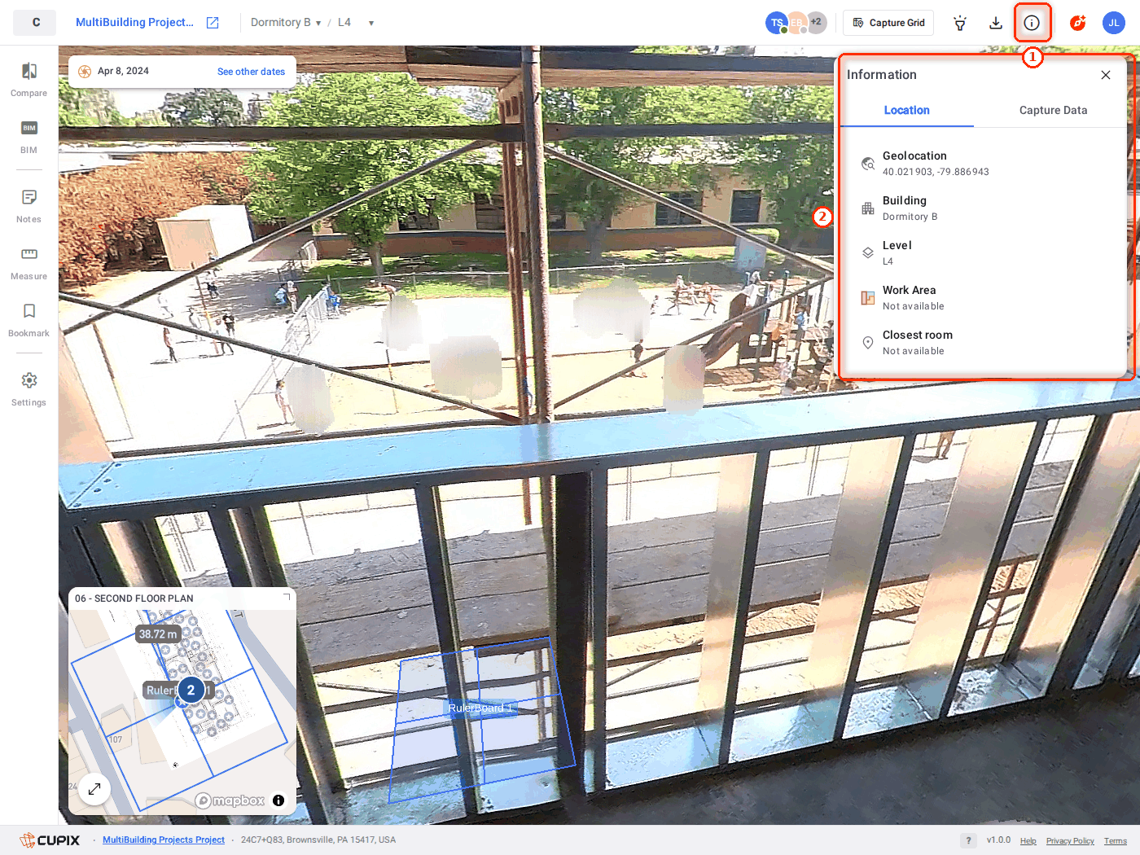Image resolution: width=1140 pixels, height=855 pixels.
Task: Click the download icon in top bar
Action: (x=996, y=23)
